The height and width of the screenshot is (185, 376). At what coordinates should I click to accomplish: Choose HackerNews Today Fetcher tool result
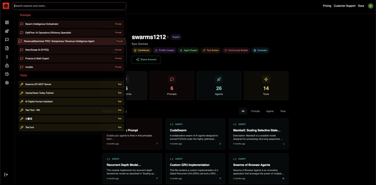click(x=71, y=93)
